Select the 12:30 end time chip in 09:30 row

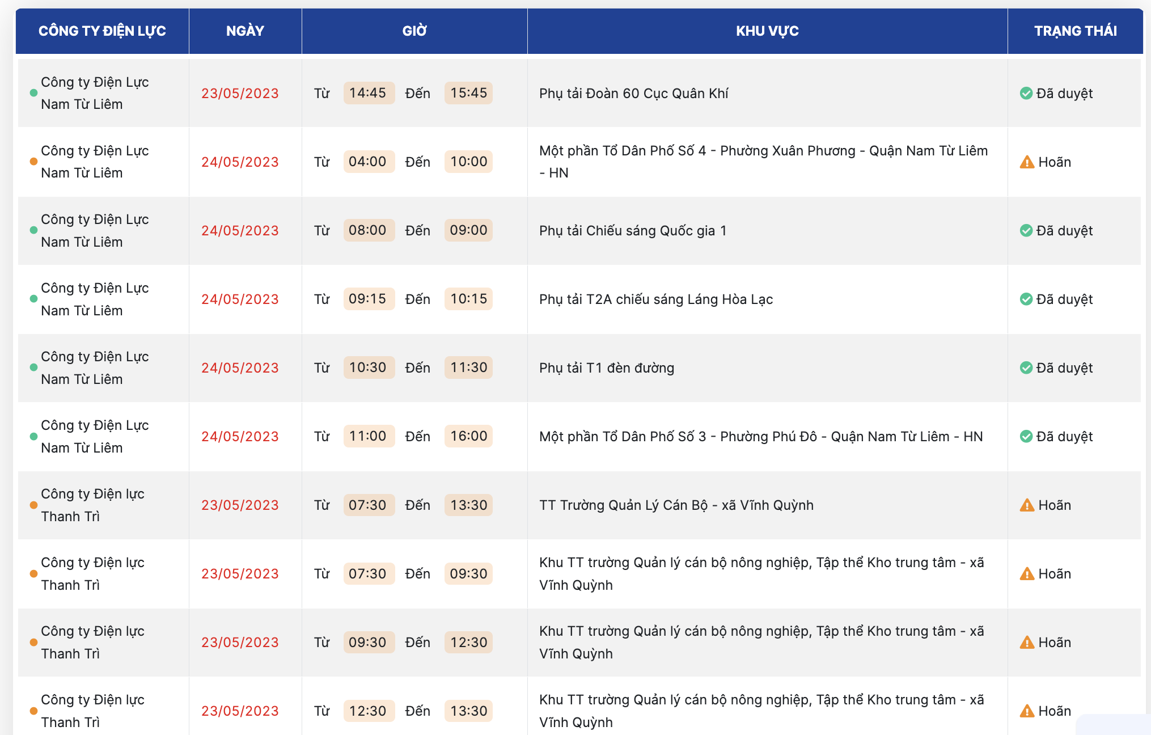tap(469, 642)
